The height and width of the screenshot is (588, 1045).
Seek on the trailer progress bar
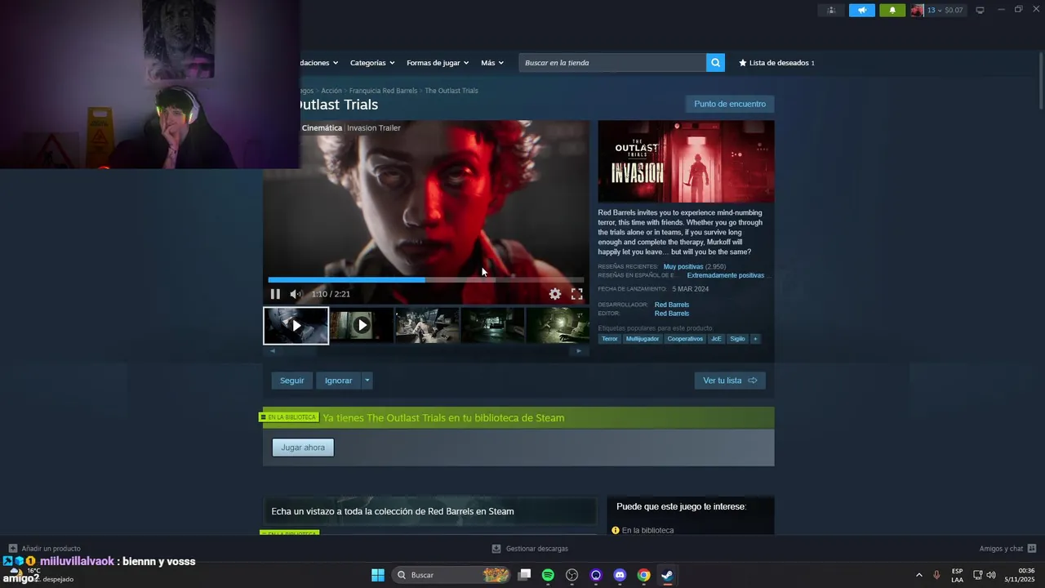point(425,279)
